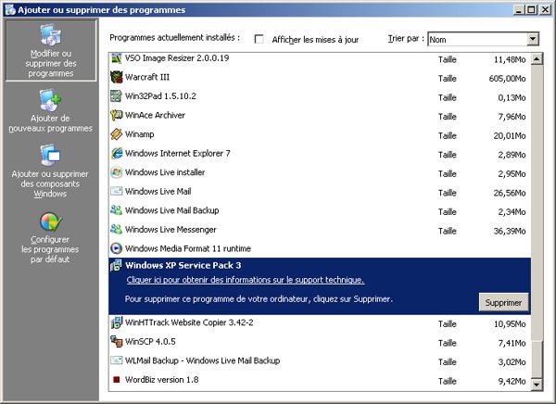Image resolution: width=556 pixels, height=404 pixels.
Task: Click Ajouter ou supprimer des composants Windows label
Action: coord(50,184)
